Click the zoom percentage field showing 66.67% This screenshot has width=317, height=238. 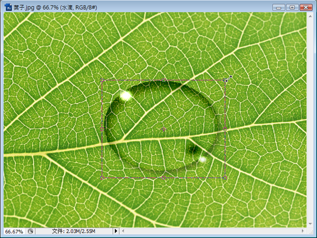[14, 231]
